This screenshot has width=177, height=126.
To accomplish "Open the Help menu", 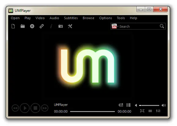I will 133,18.
